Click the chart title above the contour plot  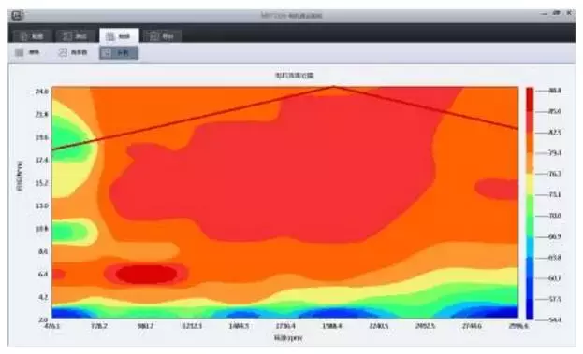click(294, 76)
